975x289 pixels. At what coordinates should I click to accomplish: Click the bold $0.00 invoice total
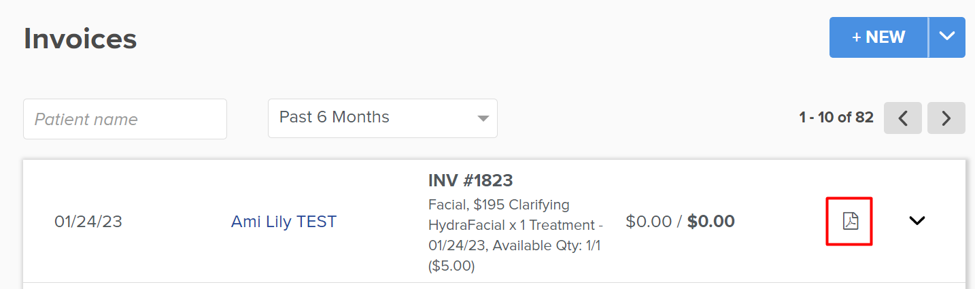pos(711,222)
